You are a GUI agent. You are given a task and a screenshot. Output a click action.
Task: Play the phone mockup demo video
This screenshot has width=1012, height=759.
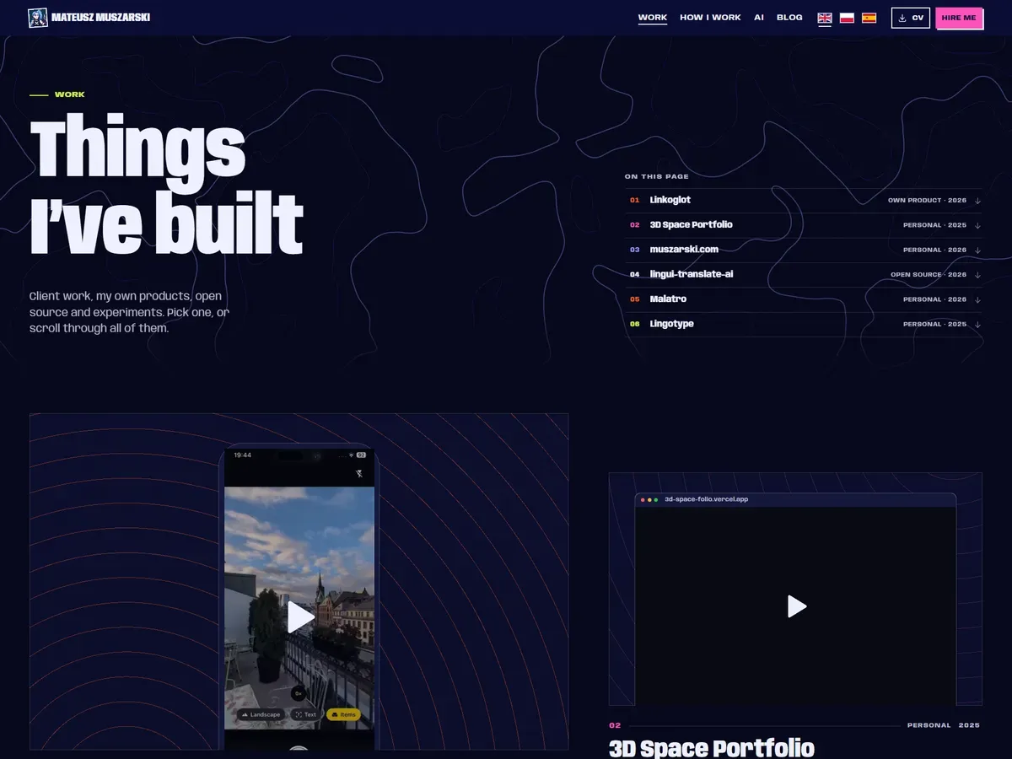pos(300,617)
